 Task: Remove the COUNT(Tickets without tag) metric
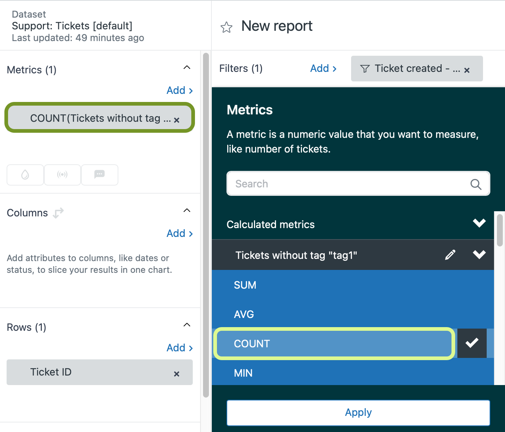(x=177, y=120)
